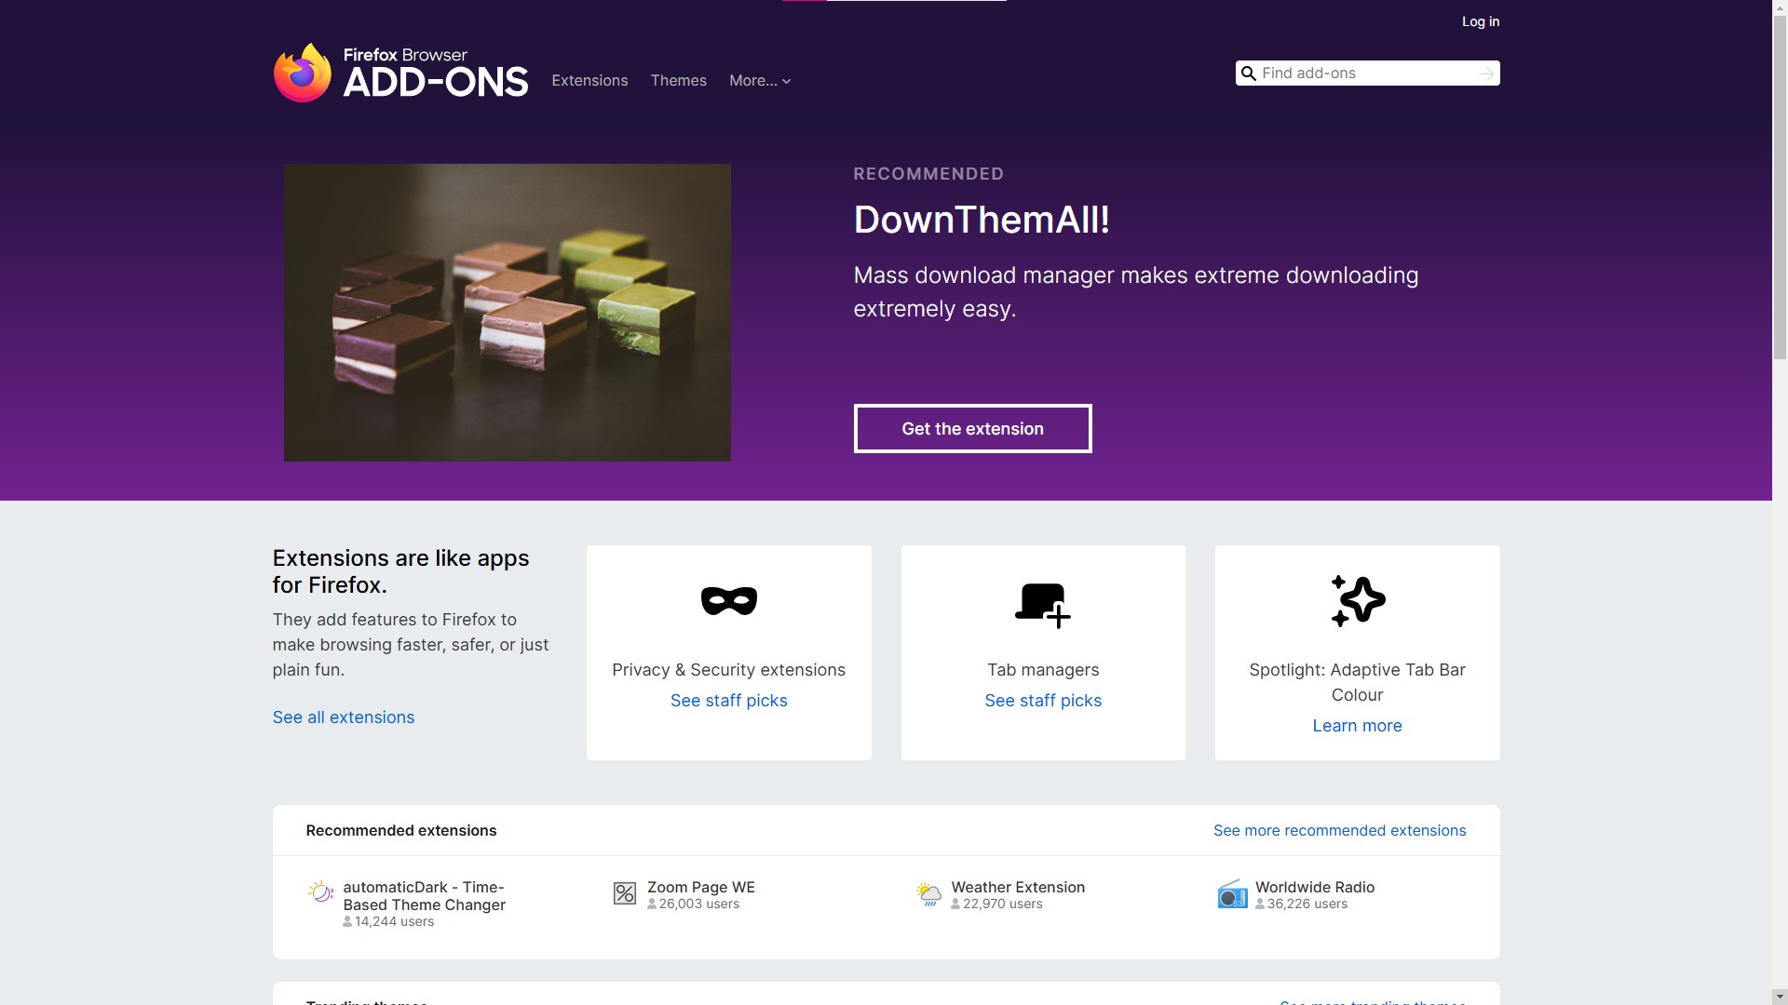This screenshot has height=1005, width=1788.
Task: Submit search with the arrow icon
Action: pos(1486,74)
